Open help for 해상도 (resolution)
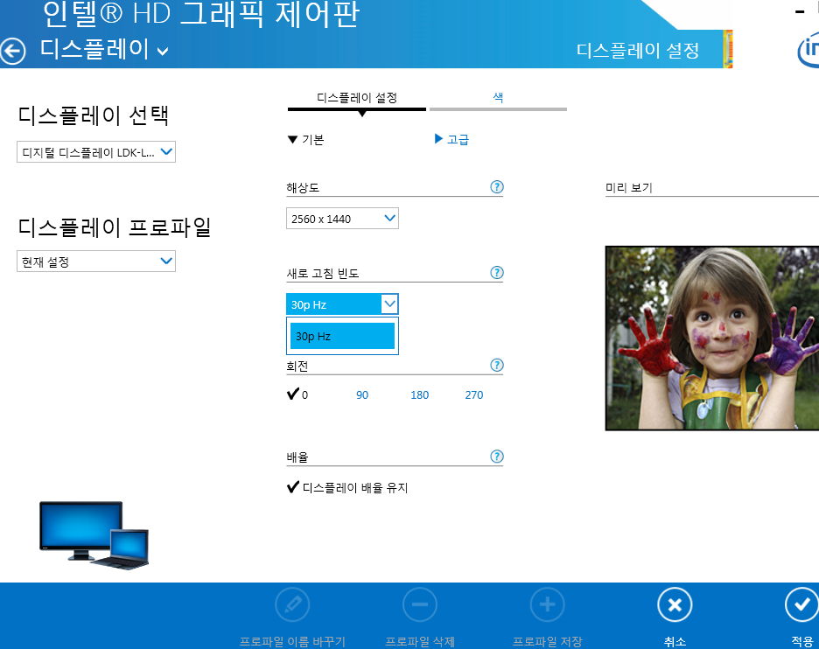The height and width of the screenshot is (649, 819). coord(497,186)
